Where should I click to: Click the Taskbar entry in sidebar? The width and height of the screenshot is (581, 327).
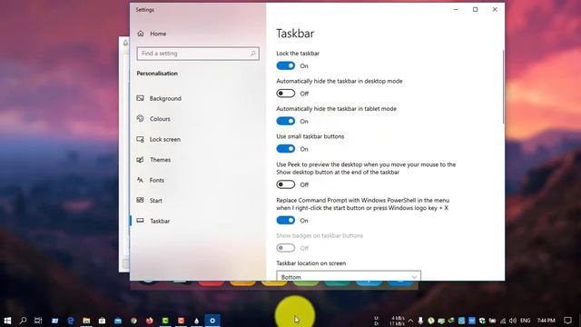(x=160, y=221)
